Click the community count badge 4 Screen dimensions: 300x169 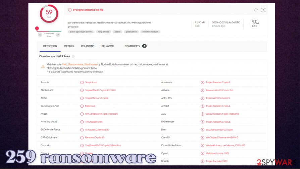[x=144, y=46]
